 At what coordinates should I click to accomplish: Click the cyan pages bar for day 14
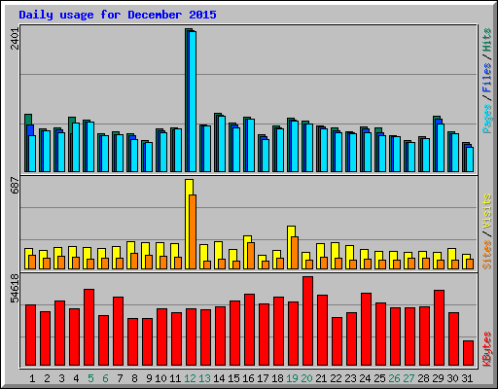click(x=222, y=144)
